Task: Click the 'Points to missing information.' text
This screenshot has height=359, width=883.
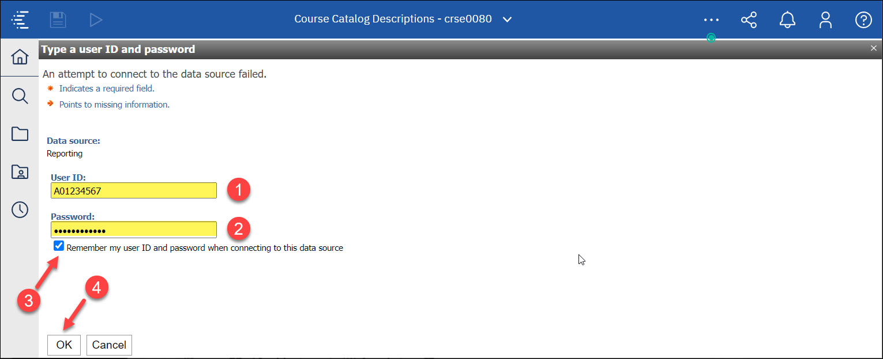Action: point(114,105)
